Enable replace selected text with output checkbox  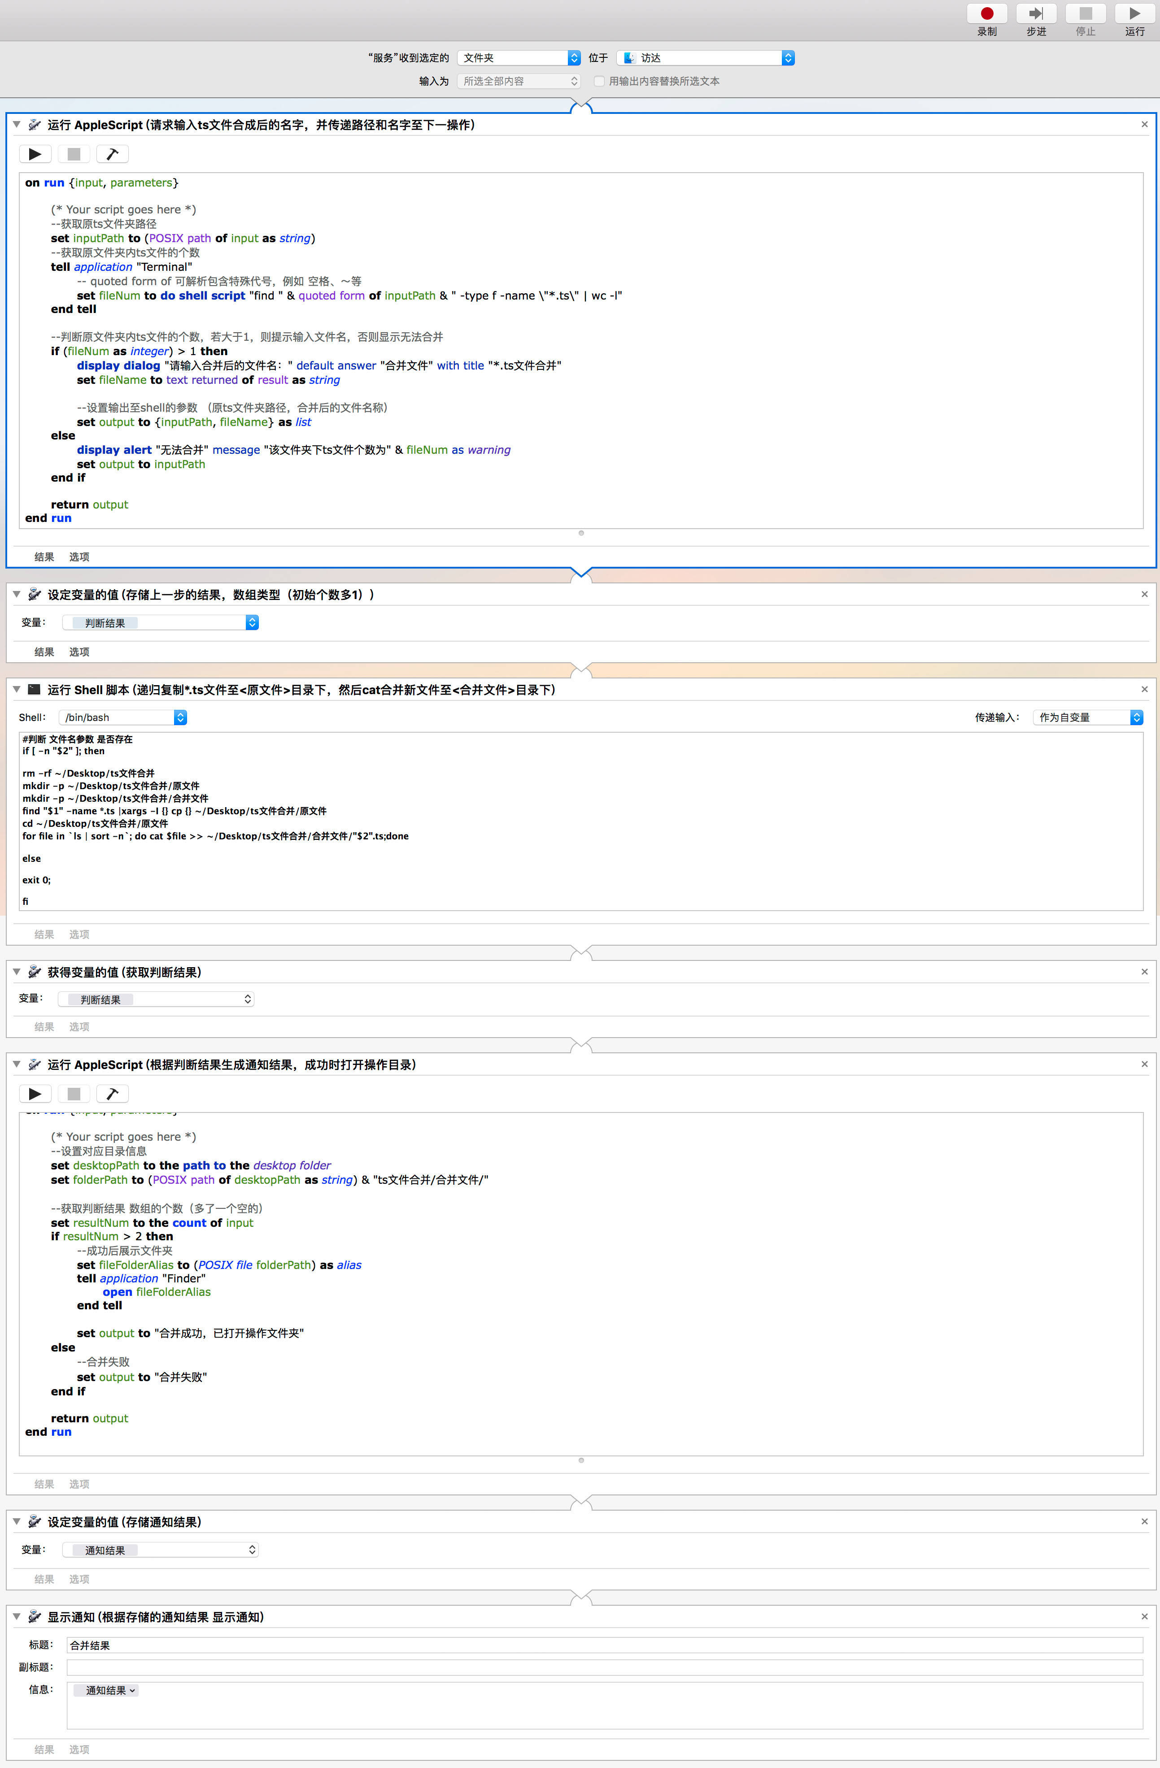[599, 81]
